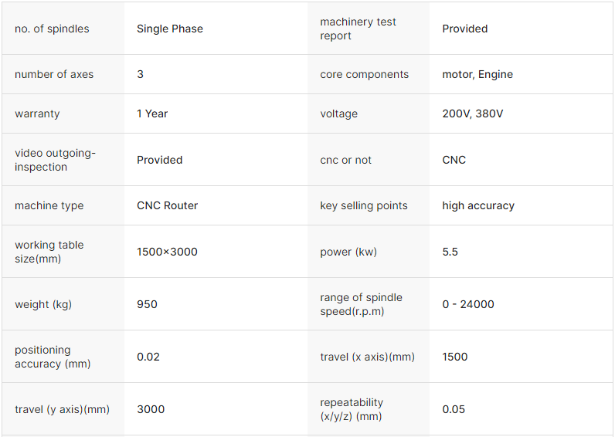Click the "number of axes" label
This screenshot has height=437, width=615.
[x=54, y=75]
